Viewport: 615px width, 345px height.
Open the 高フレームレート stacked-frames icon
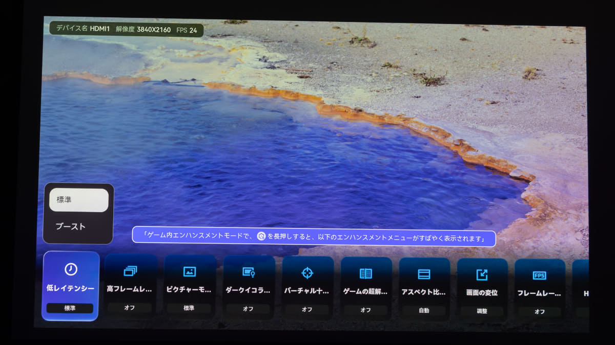(x=130, y=271)
